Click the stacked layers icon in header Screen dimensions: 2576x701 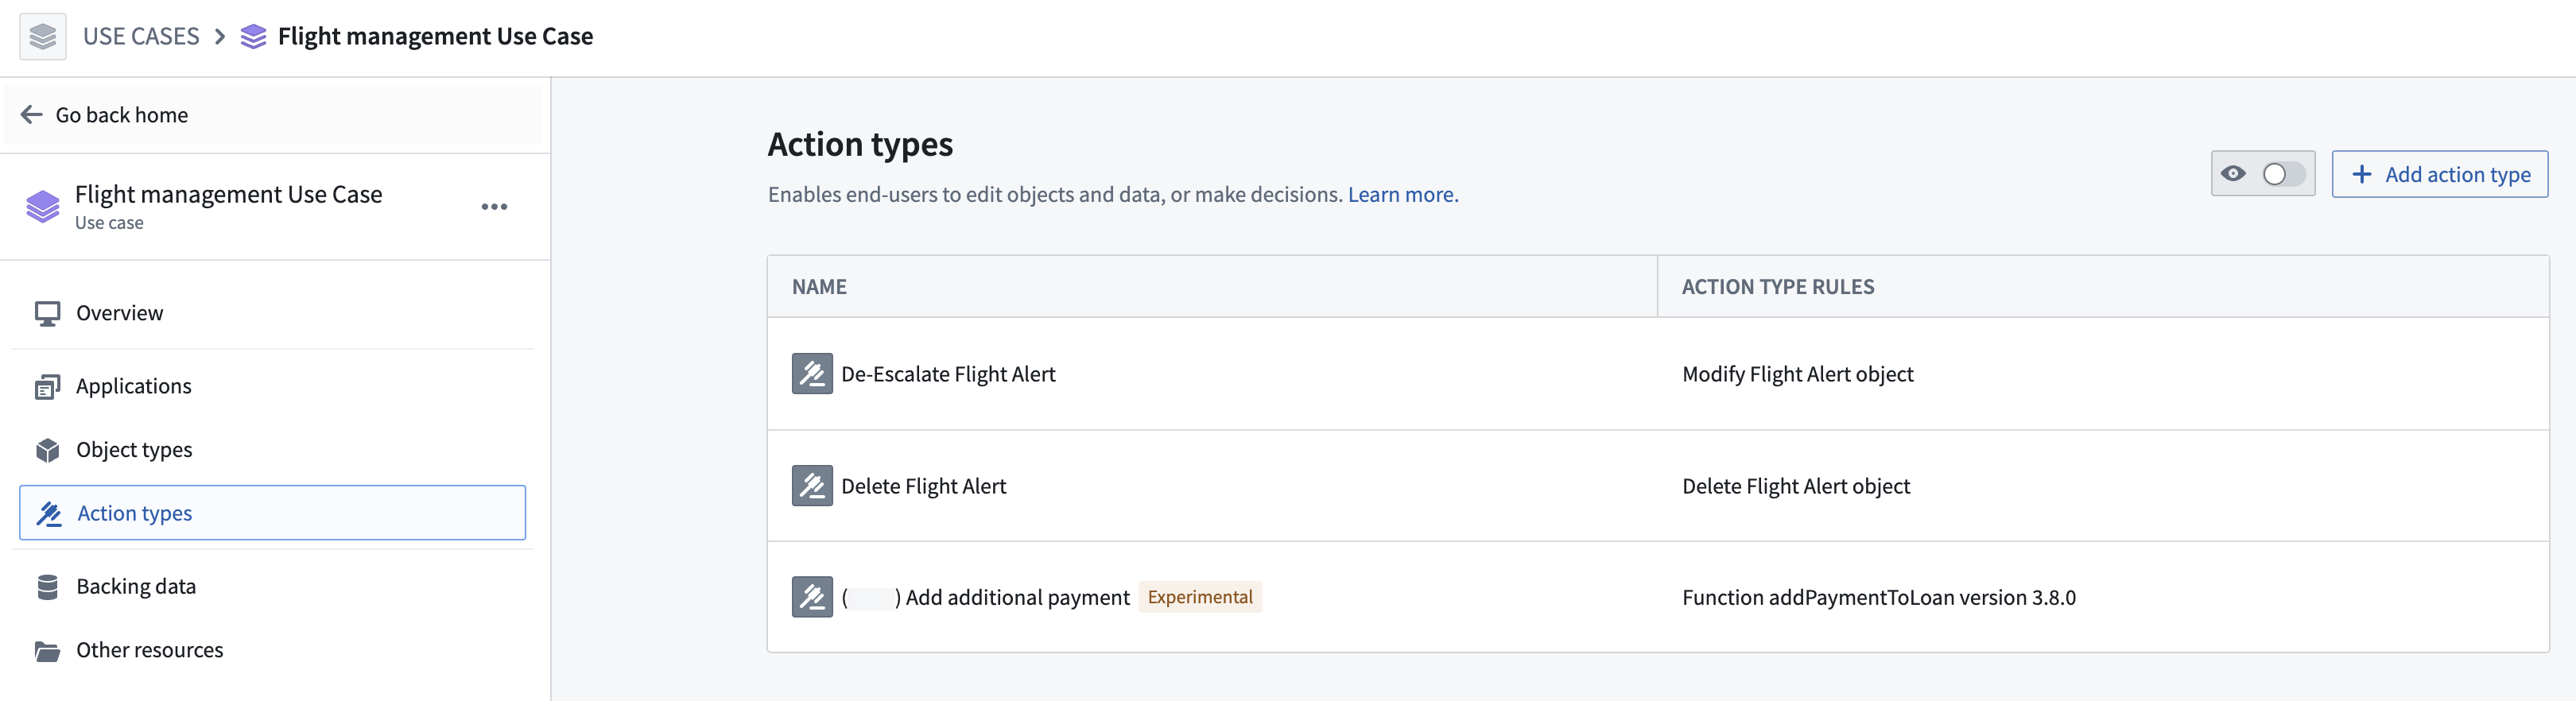click(42, 37)
